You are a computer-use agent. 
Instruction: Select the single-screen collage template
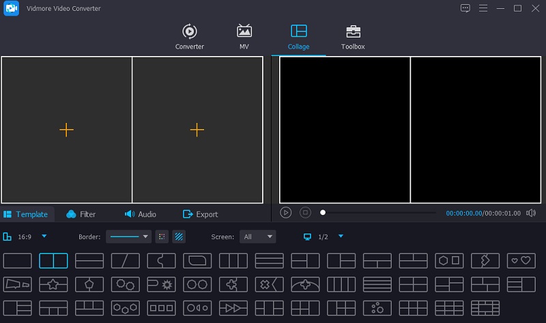[x=18, y=260]
